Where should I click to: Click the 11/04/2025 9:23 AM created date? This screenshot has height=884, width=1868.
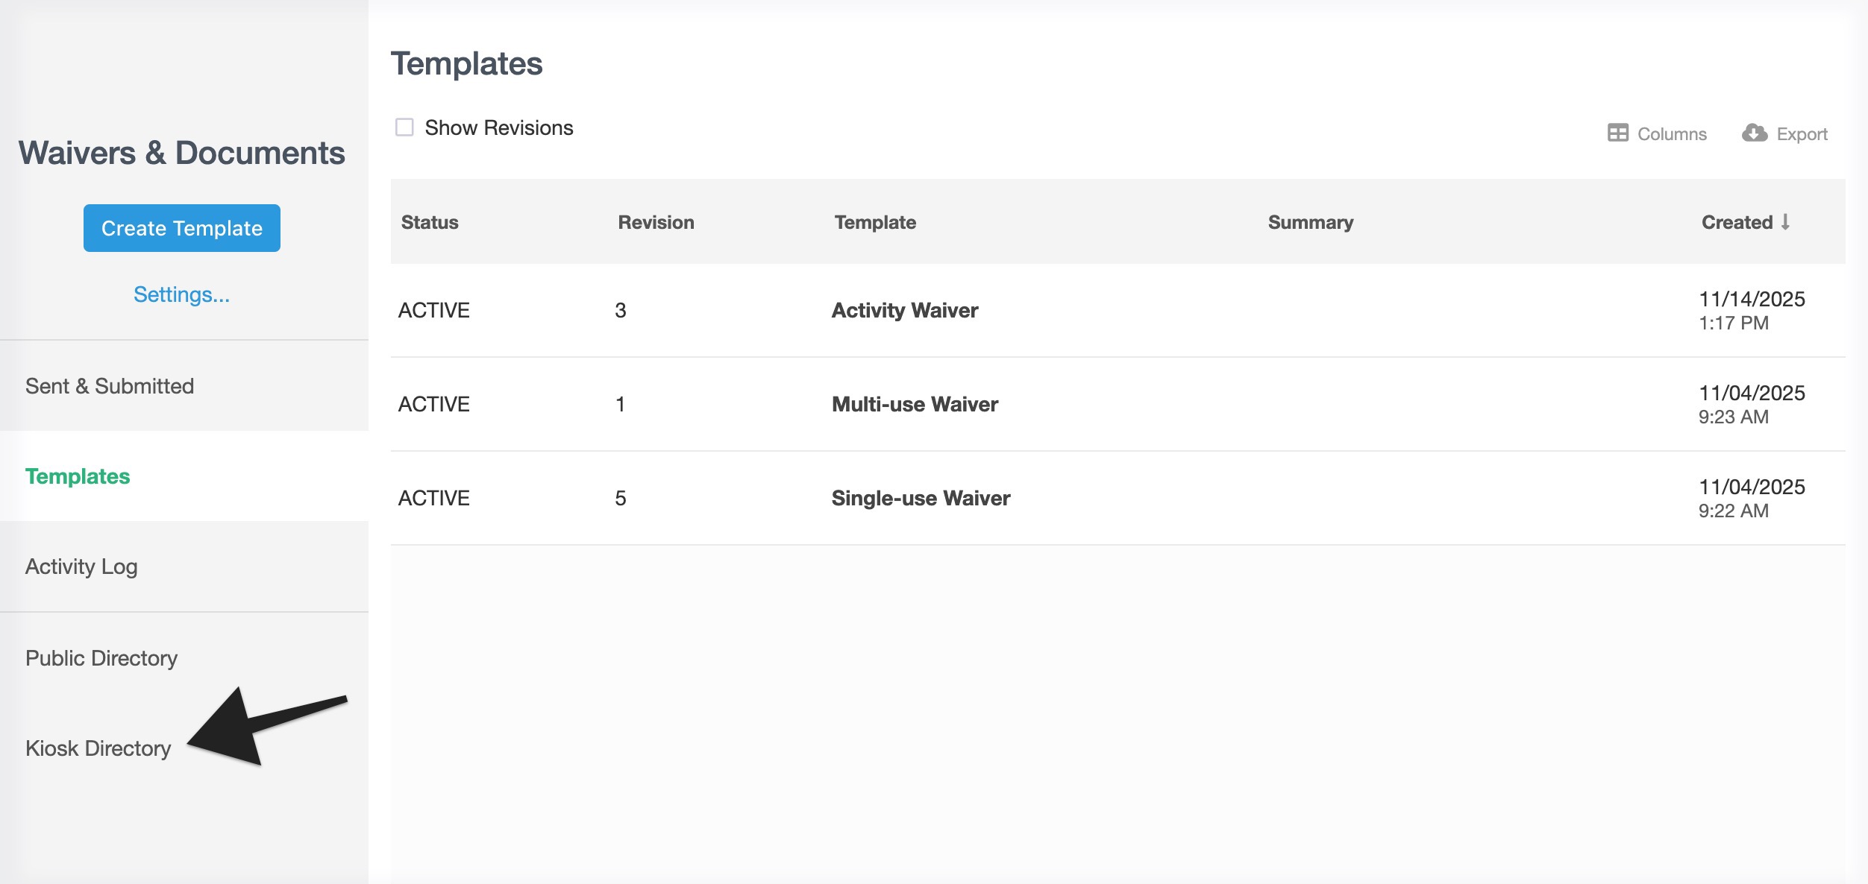point(1752,405)
